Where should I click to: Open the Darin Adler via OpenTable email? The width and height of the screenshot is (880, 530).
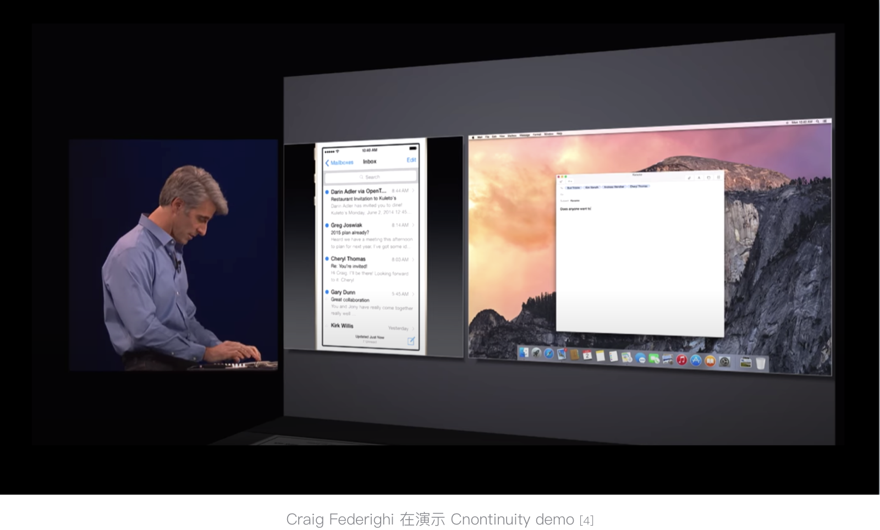pyautogui.click(x=370, y=201)
